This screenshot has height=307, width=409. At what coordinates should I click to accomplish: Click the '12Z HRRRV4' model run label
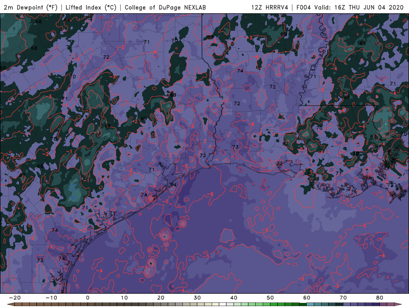point(270,8)
